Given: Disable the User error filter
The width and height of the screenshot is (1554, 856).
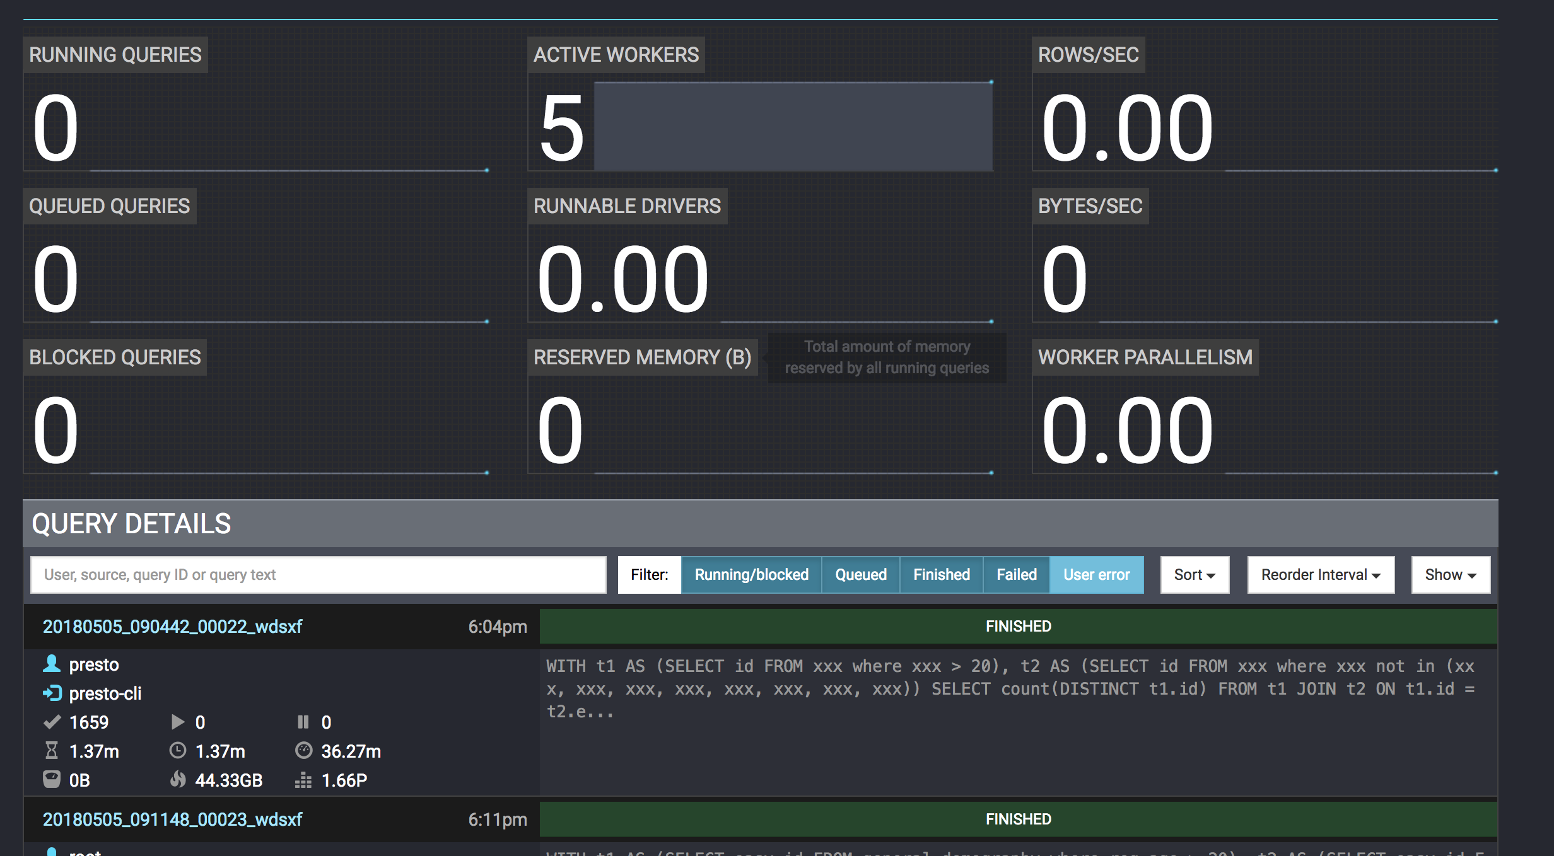Looking at the screenshot, I should (1096, 575).
